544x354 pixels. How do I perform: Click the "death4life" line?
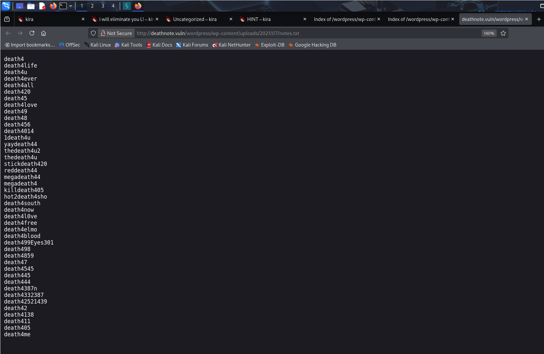(21, 66)
